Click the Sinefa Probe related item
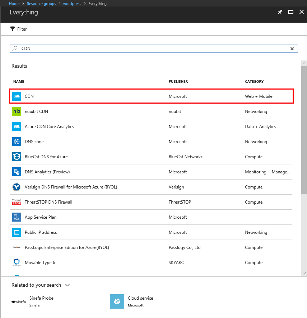 [x=32, y=301]
